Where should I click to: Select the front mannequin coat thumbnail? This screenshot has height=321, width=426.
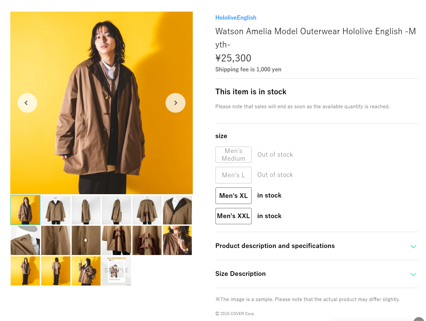point(56,210)
